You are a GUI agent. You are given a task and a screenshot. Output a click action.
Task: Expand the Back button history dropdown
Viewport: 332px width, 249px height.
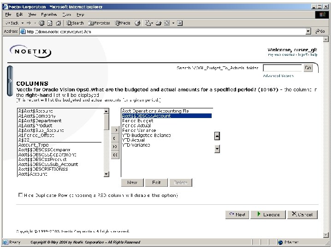coord(23,23)
